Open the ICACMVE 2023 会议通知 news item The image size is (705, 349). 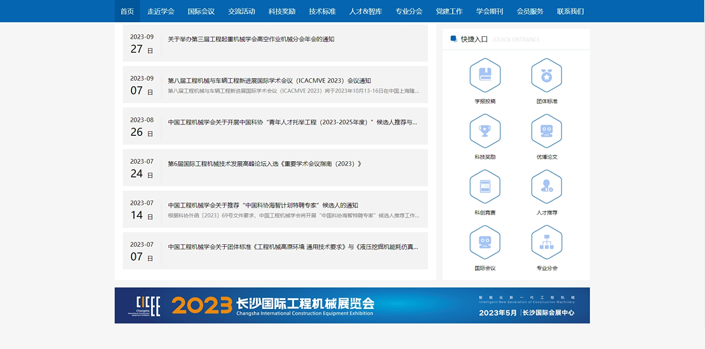click(269, 81)
